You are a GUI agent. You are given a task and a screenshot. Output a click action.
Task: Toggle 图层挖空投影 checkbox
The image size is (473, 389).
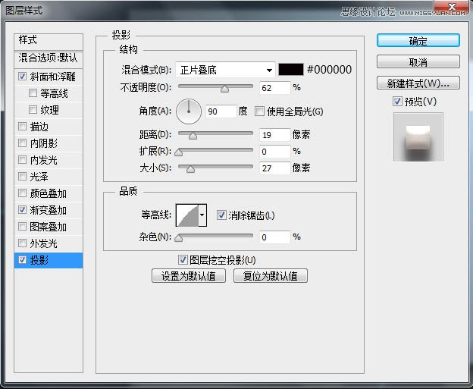pyautogui.click(x=183, y=259)
